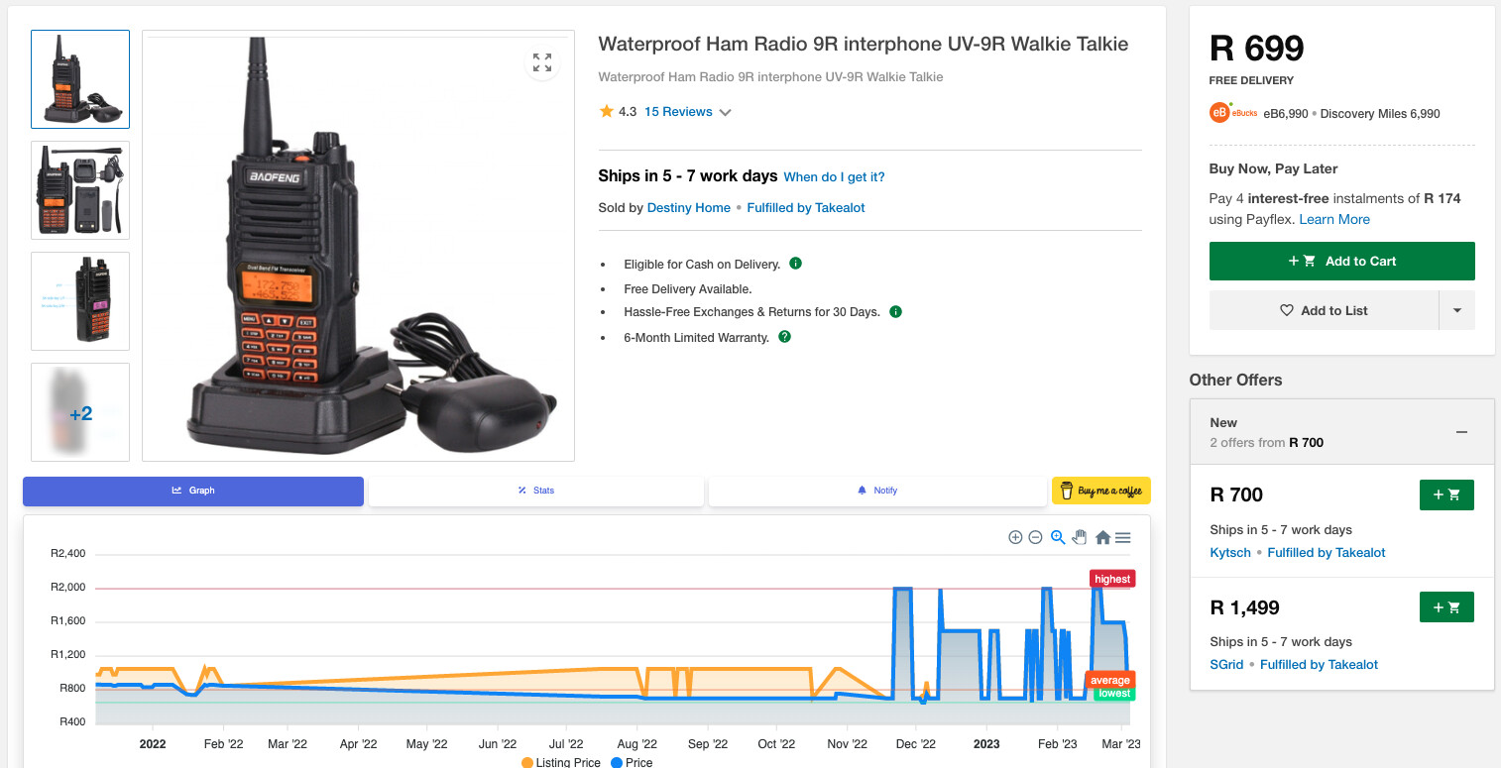
Task: Switch to the Stats tab
Action: coord(536,491)
